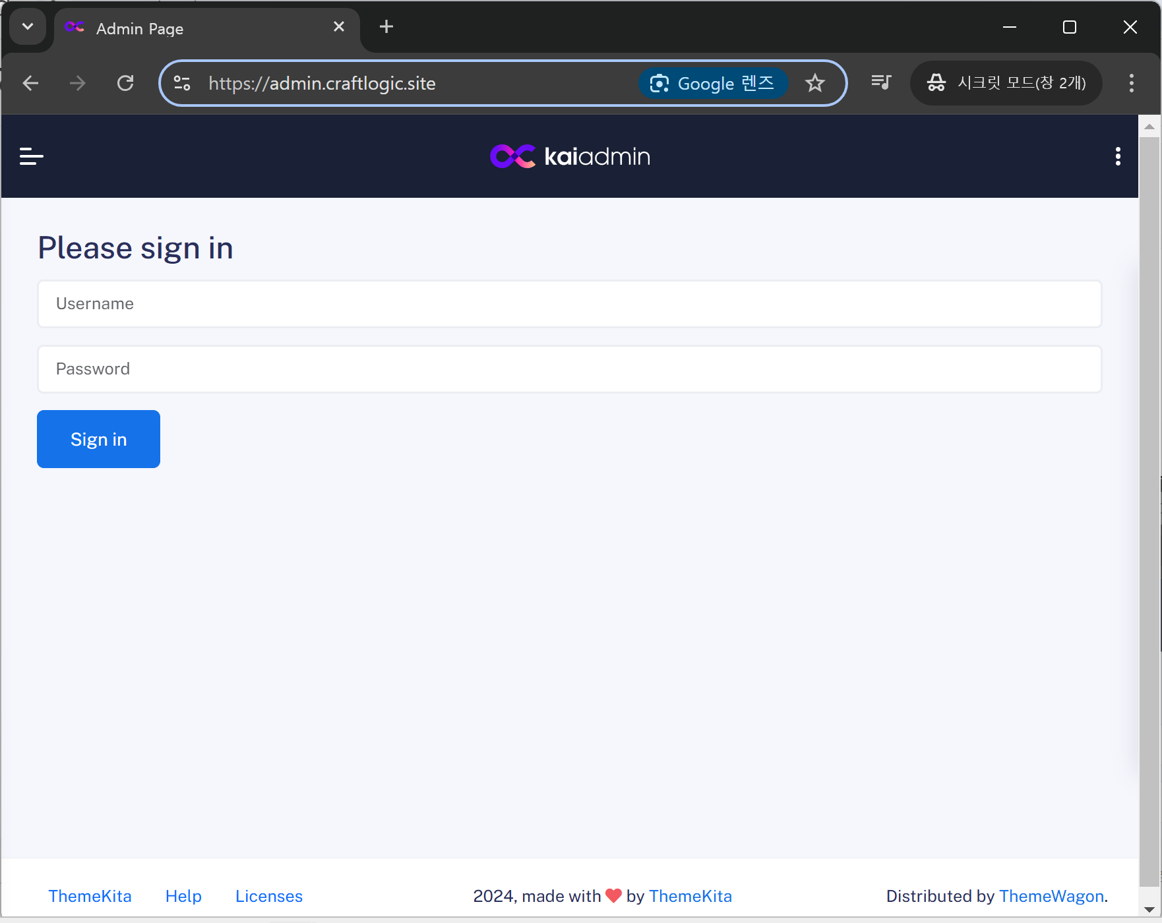Close the browser window
The image size is (1162, 923).
1130,27
